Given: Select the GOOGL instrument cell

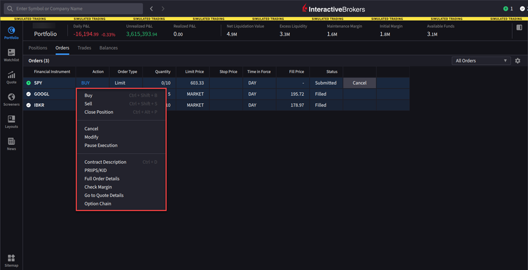Looking at the screenshot, I should click(50, 94).
